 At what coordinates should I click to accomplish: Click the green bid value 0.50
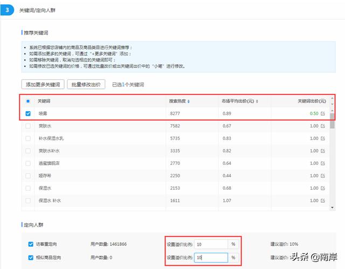click(314, 114)
